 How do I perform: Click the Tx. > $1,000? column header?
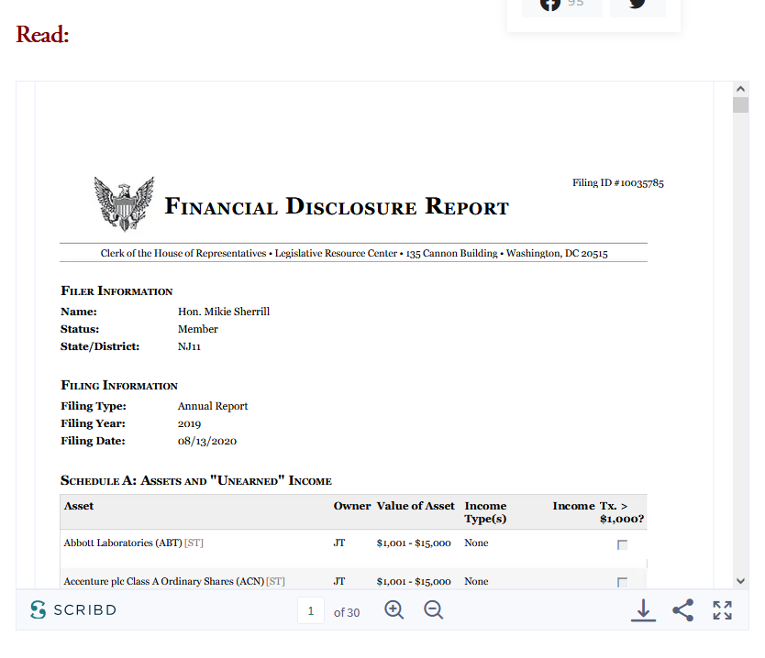[x=622, y=512]
